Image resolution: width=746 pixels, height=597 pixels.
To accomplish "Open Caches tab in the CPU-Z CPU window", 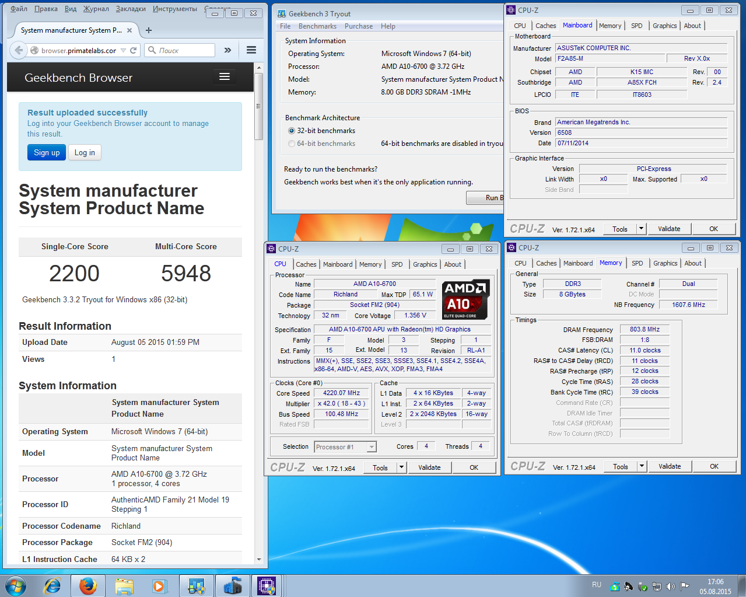I will tap(306, 264).
